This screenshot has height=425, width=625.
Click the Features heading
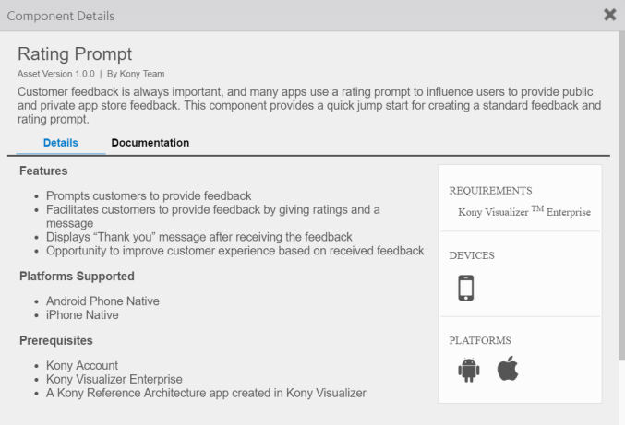43,171
